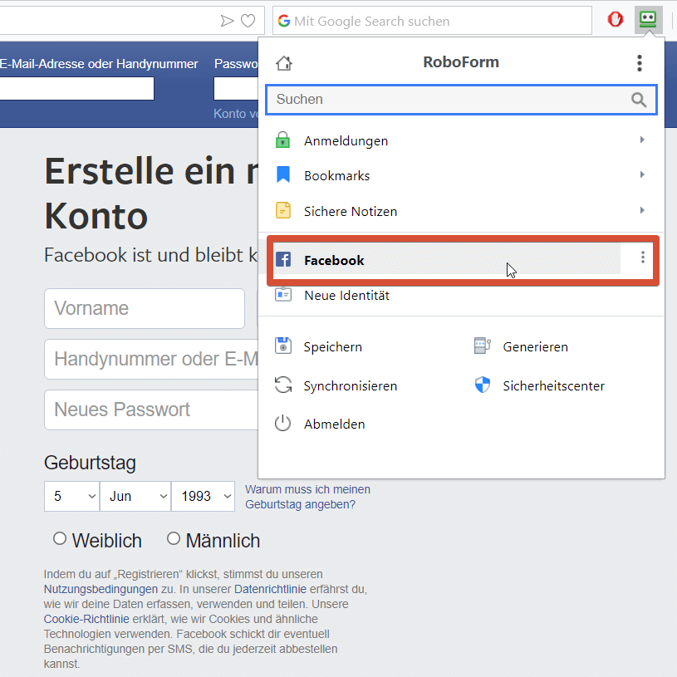Open the three-dot options for Facebook entry
Viewport: 677px width, 677px height.
click(x=643, y=258)
